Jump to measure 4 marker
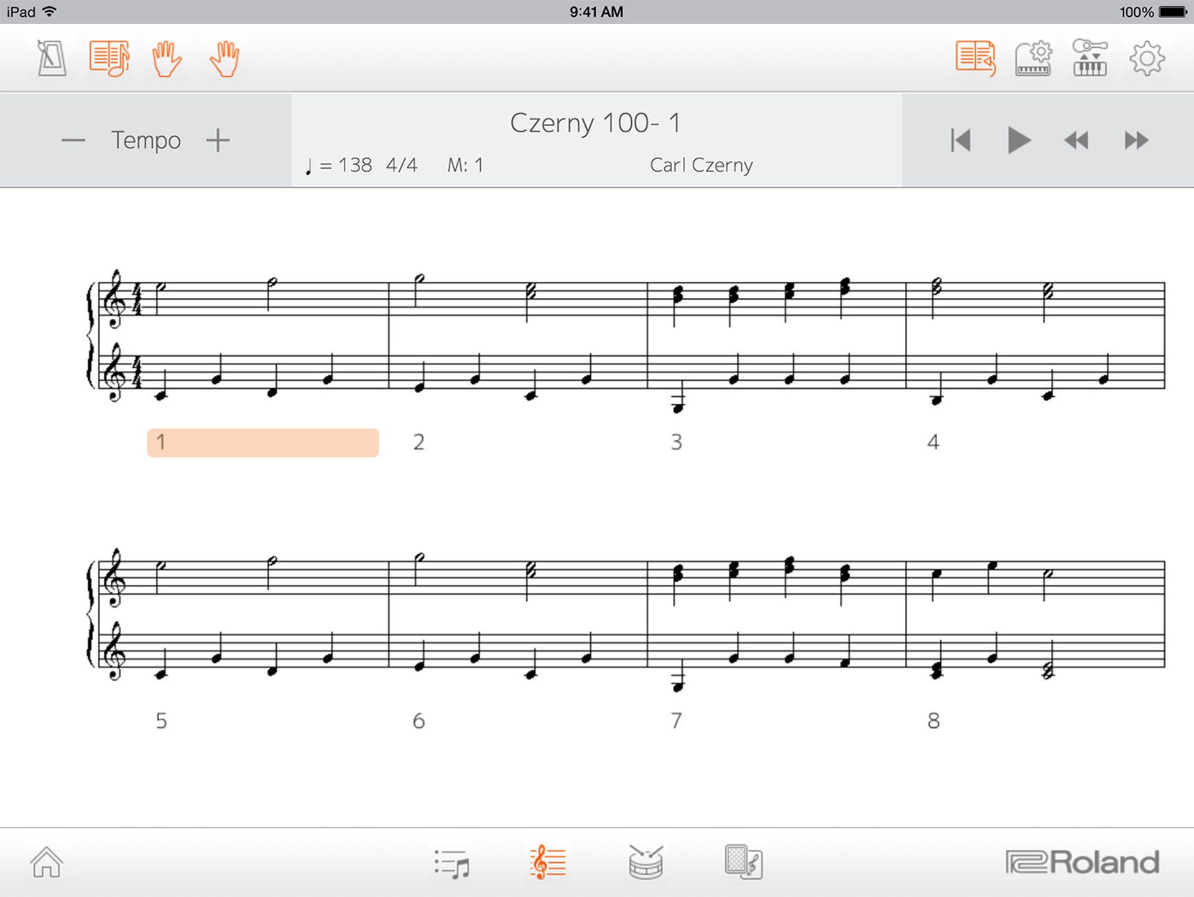1194x897 pixels. pyautogui.click(x=933, y=442)
